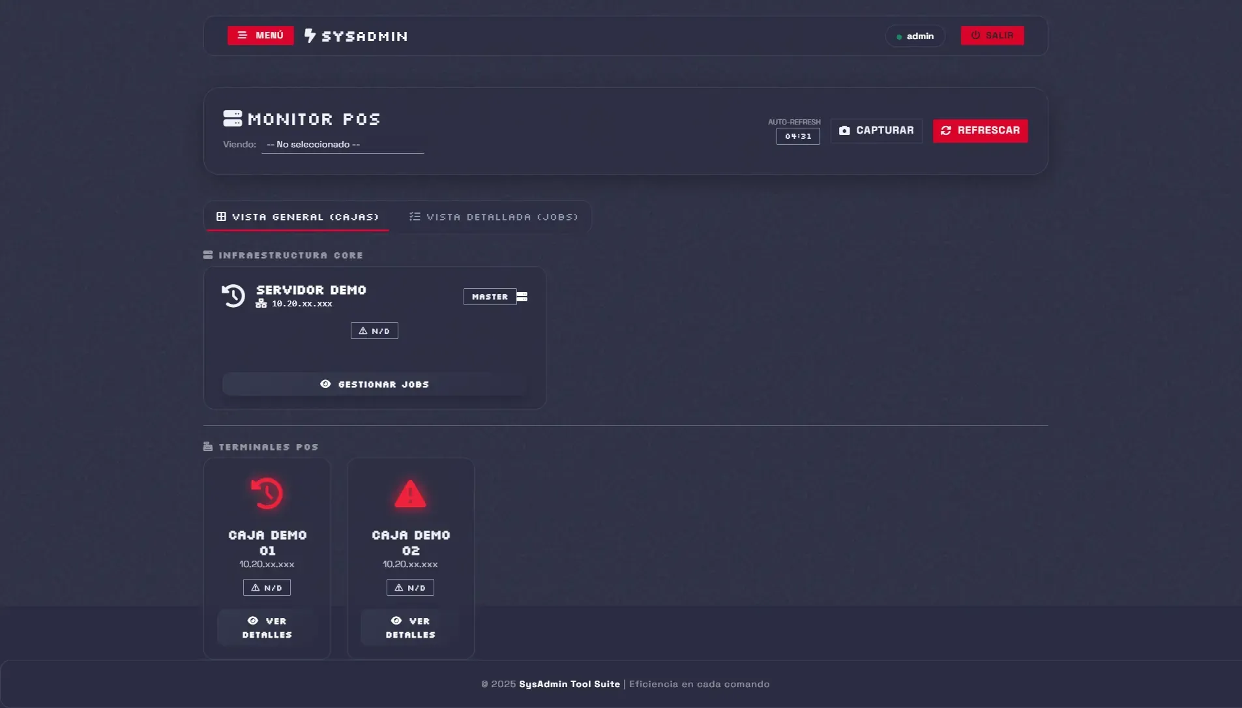Click the Servidor Demo history clock icon
Image resolution: width=1242 pixels, height=708 pixels.
(x=233, y=296)
